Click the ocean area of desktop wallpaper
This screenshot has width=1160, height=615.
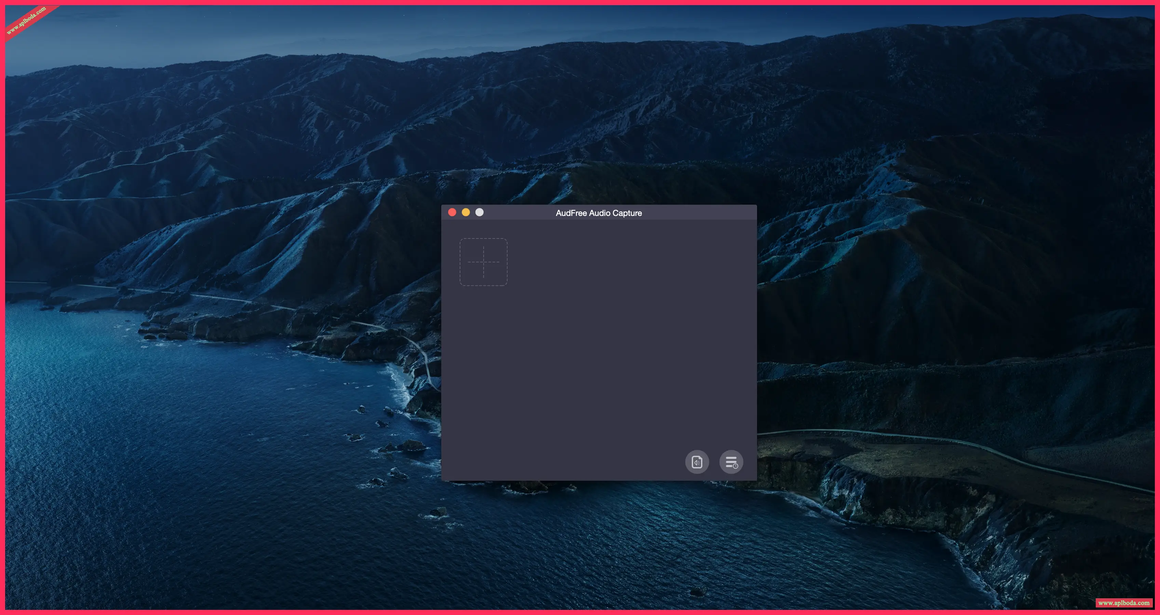(180, 473)
